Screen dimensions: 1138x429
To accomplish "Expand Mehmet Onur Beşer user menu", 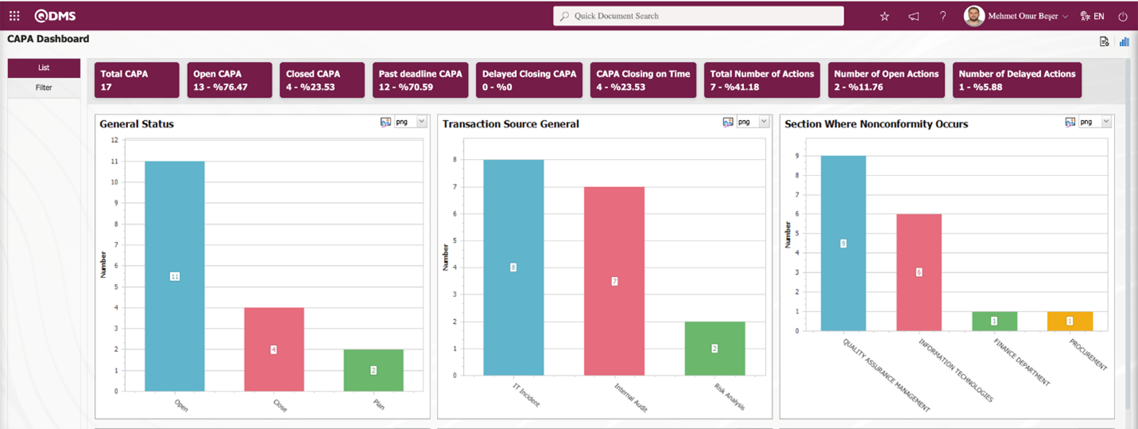I will tap(1065, 17).
